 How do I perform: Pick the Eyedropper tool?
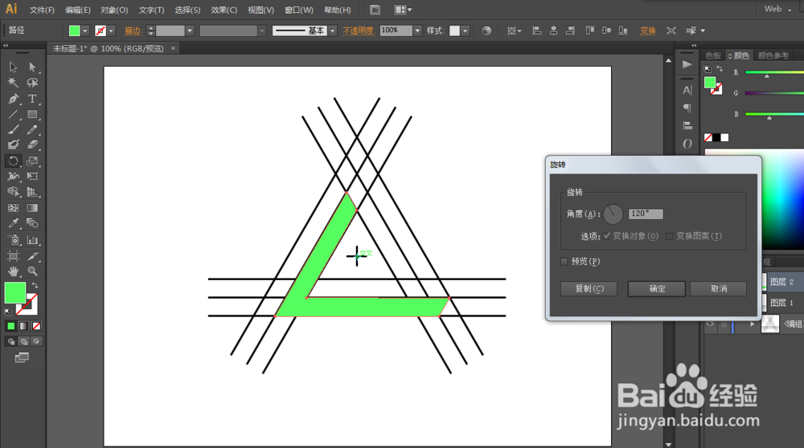click(14, 223)
